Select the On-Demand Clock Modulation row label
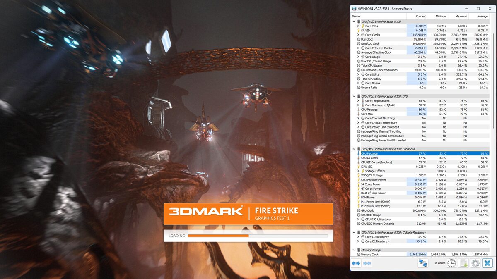 point(379,70)
